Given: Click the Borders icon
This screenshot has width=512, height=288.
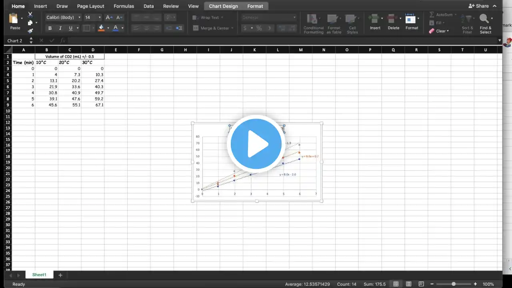Looking at the screenshot, I should (x=86, y=28).
